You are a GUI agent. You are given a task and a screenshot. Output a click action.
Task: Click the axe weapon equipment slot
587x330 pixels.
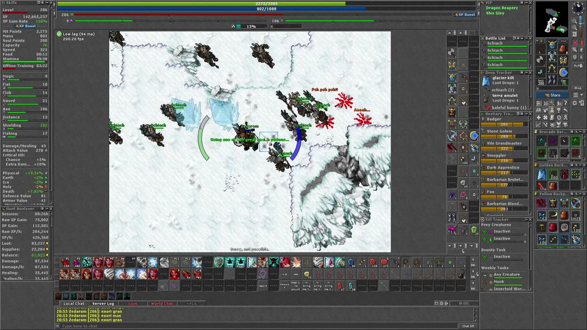[541, 60]
